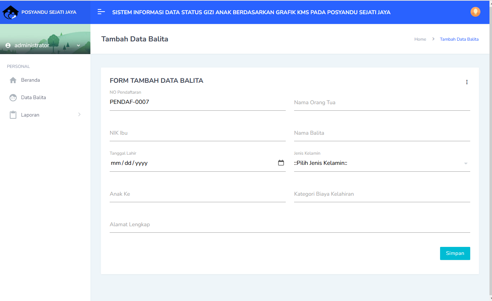Open the orange user avatar icon
The height and width of the screenshot is (301, 492).
click(475, 12)
